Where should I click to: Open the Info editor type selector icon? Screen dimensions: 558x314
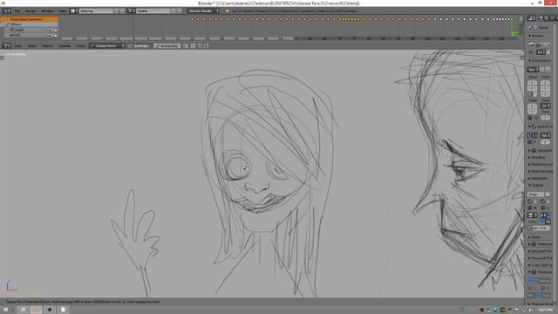[6, 11]
